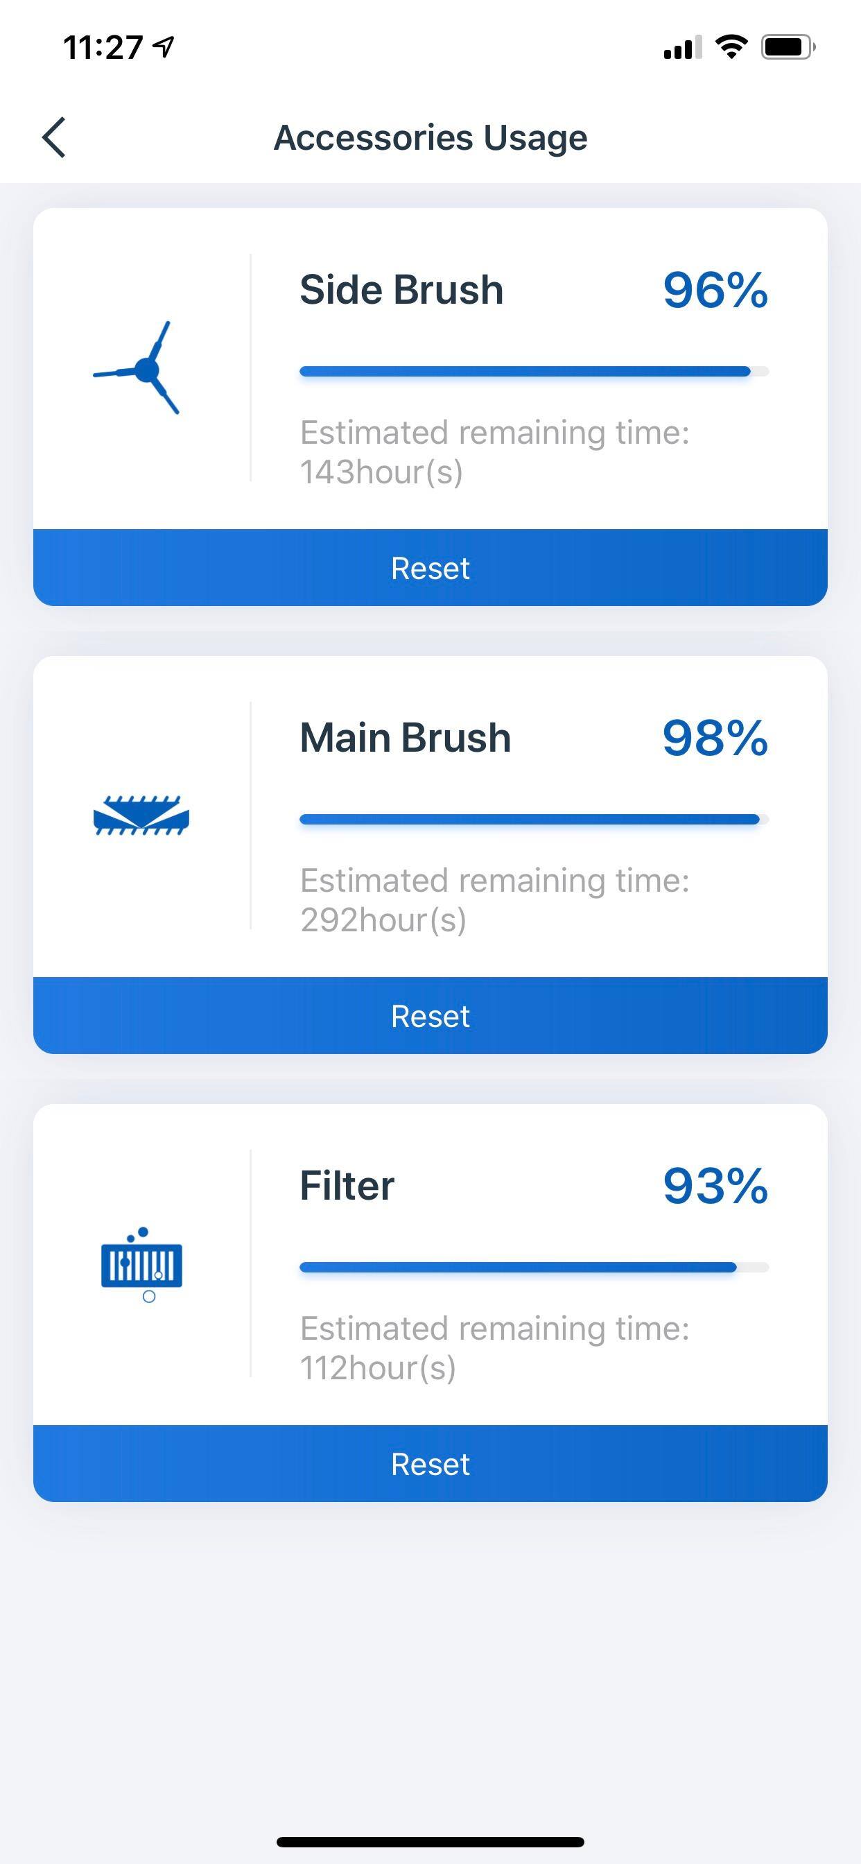Click the Main Brush progress bar
Screen dimensions: 861x1864
[x=534, y=820]
